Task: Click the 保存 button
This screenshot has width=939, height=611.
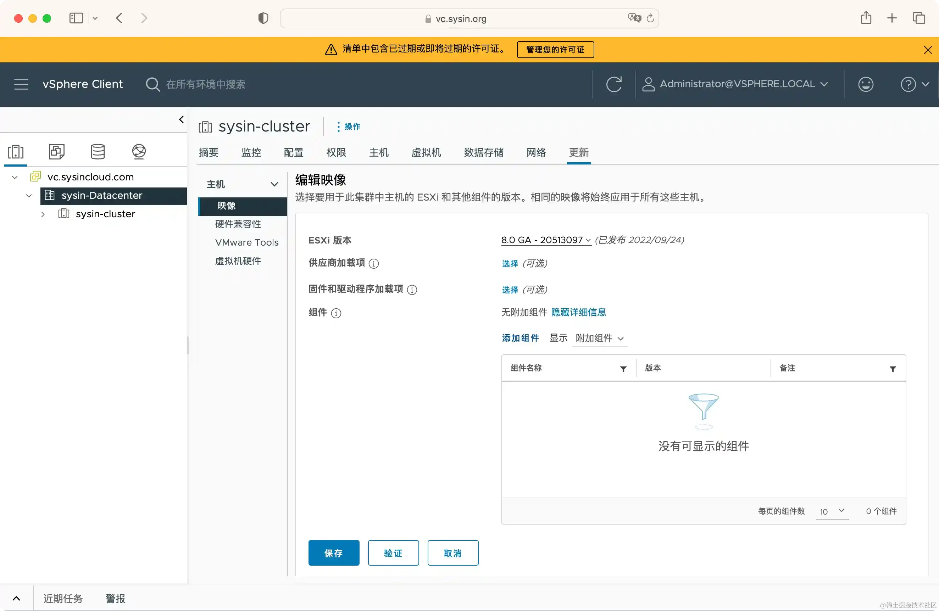Action: pyautogui.click(x=334, y=553)
